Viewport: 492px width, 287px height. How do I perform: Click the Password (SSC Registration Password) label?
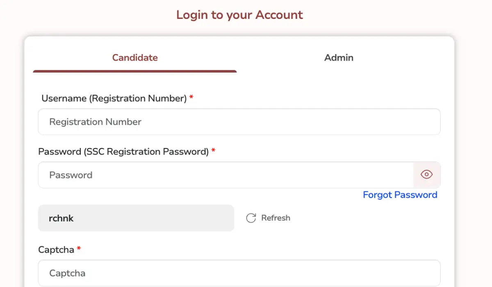coord(123,152)
